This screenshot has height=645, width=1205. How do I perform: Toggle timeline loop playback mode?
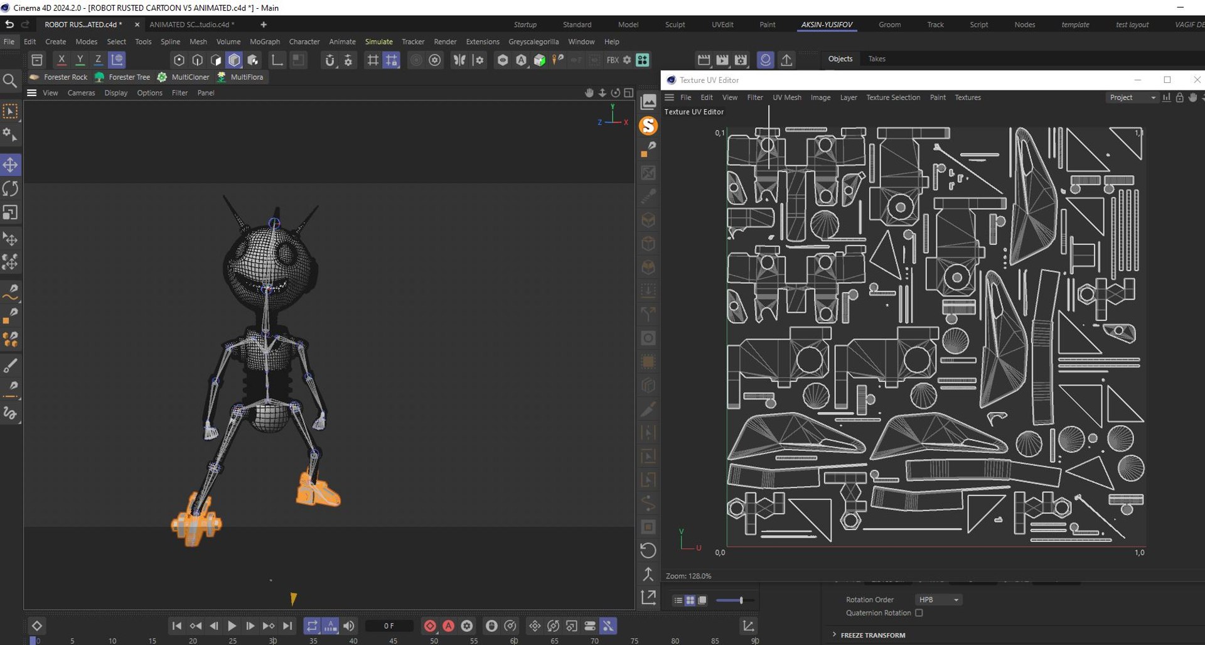(x=312, y=626)
